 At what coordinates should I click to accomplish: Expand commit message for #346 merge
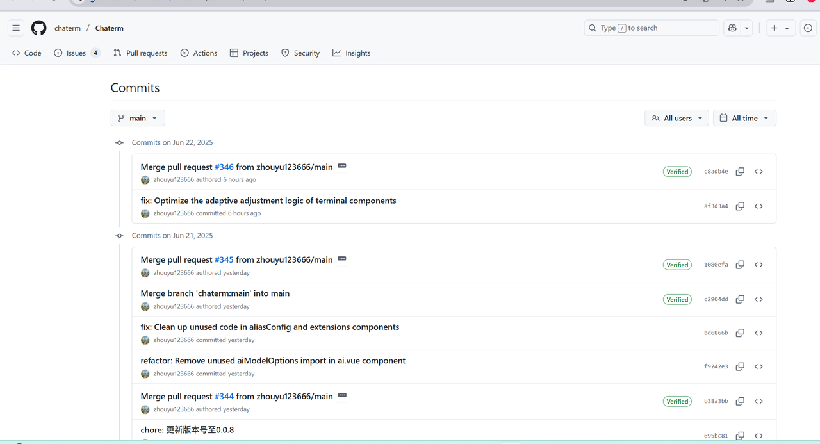[x=342, y=166]
